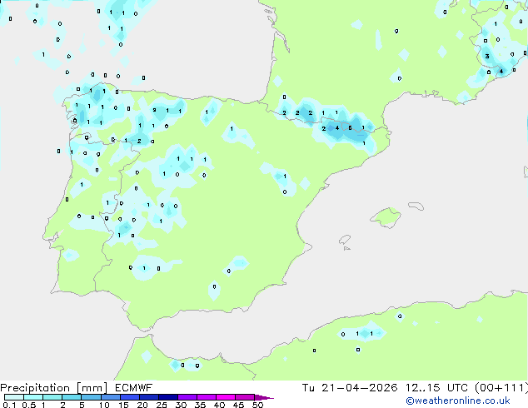Viewport: 528px width, 408px height.
Task: Click the legend scale label "50"
Action: click(x=257, y=405)
